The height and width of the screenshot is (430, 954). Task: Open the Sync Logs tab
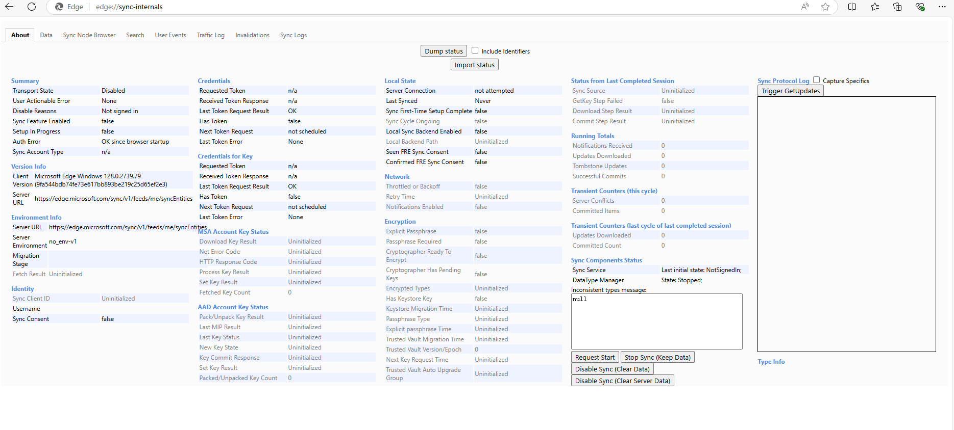click(293, 35)
